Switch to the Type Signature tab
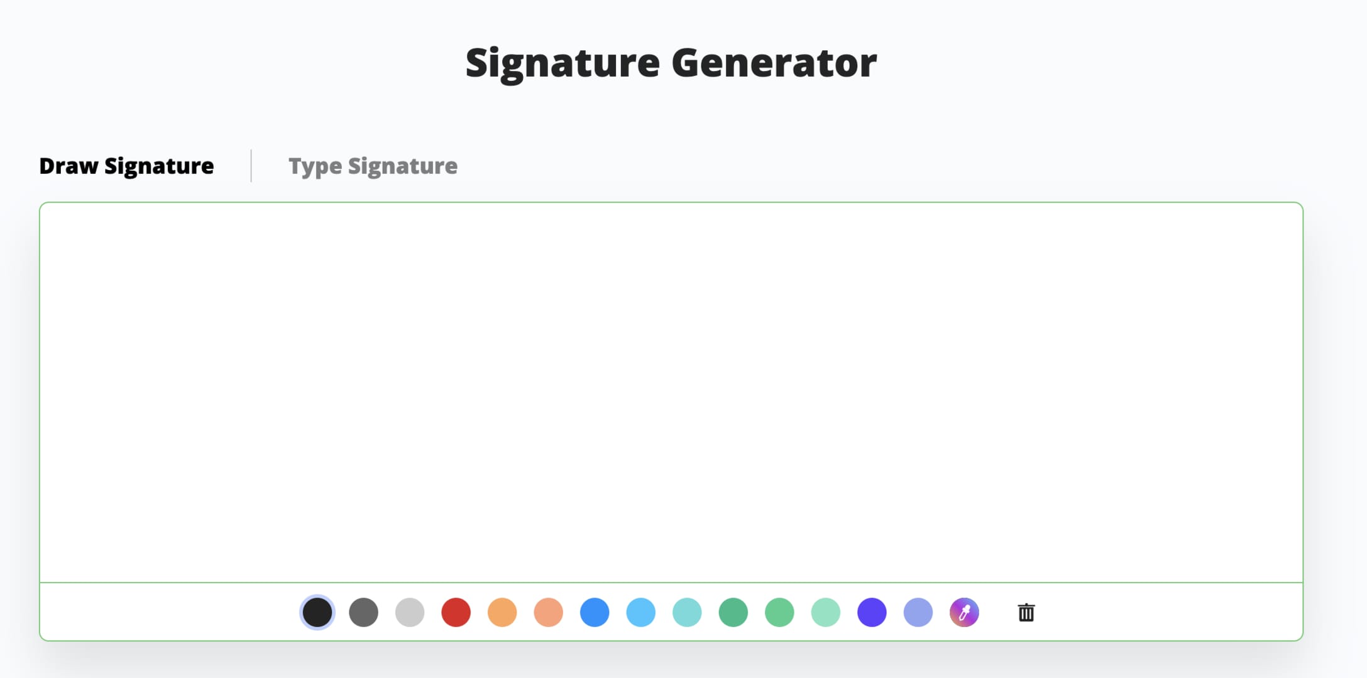 (x=373, y=166)
